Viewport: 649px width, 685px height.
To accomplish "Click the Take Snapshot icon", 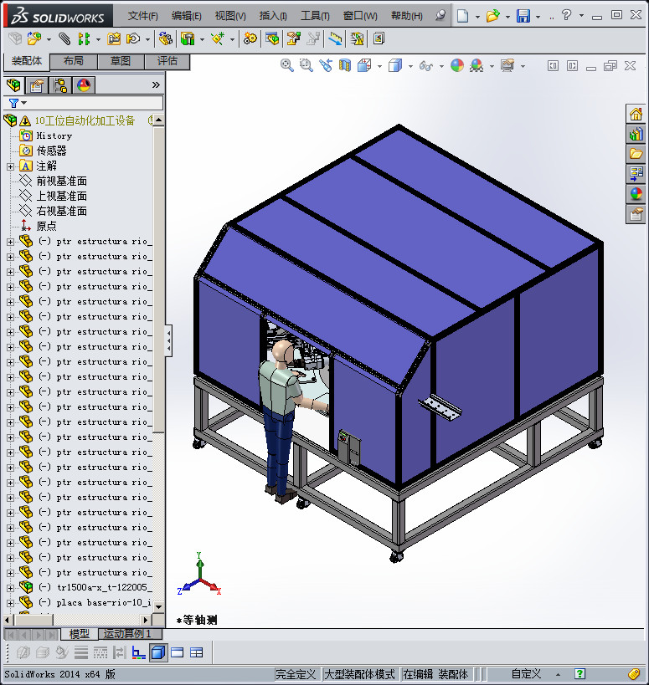I will [x=379, y=38].
